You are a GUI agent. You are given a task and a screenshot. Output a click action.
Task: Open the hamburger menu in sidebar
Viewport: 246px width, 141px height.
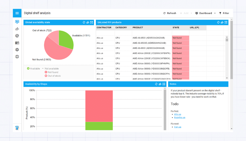(x=17, y=13)
